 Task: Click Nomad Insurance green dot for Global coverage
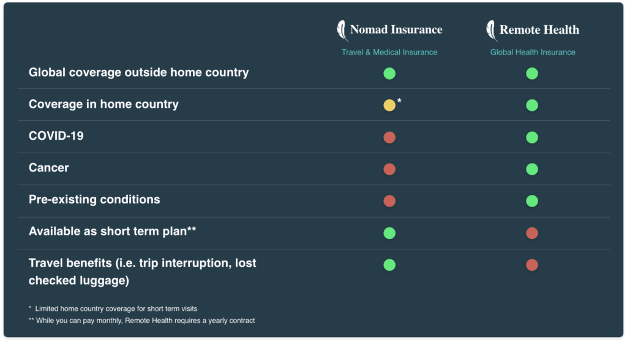389,74
